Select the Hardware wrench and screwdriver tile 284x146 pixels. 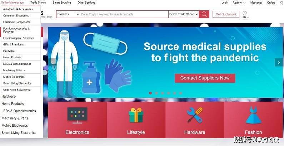(195, 120)
